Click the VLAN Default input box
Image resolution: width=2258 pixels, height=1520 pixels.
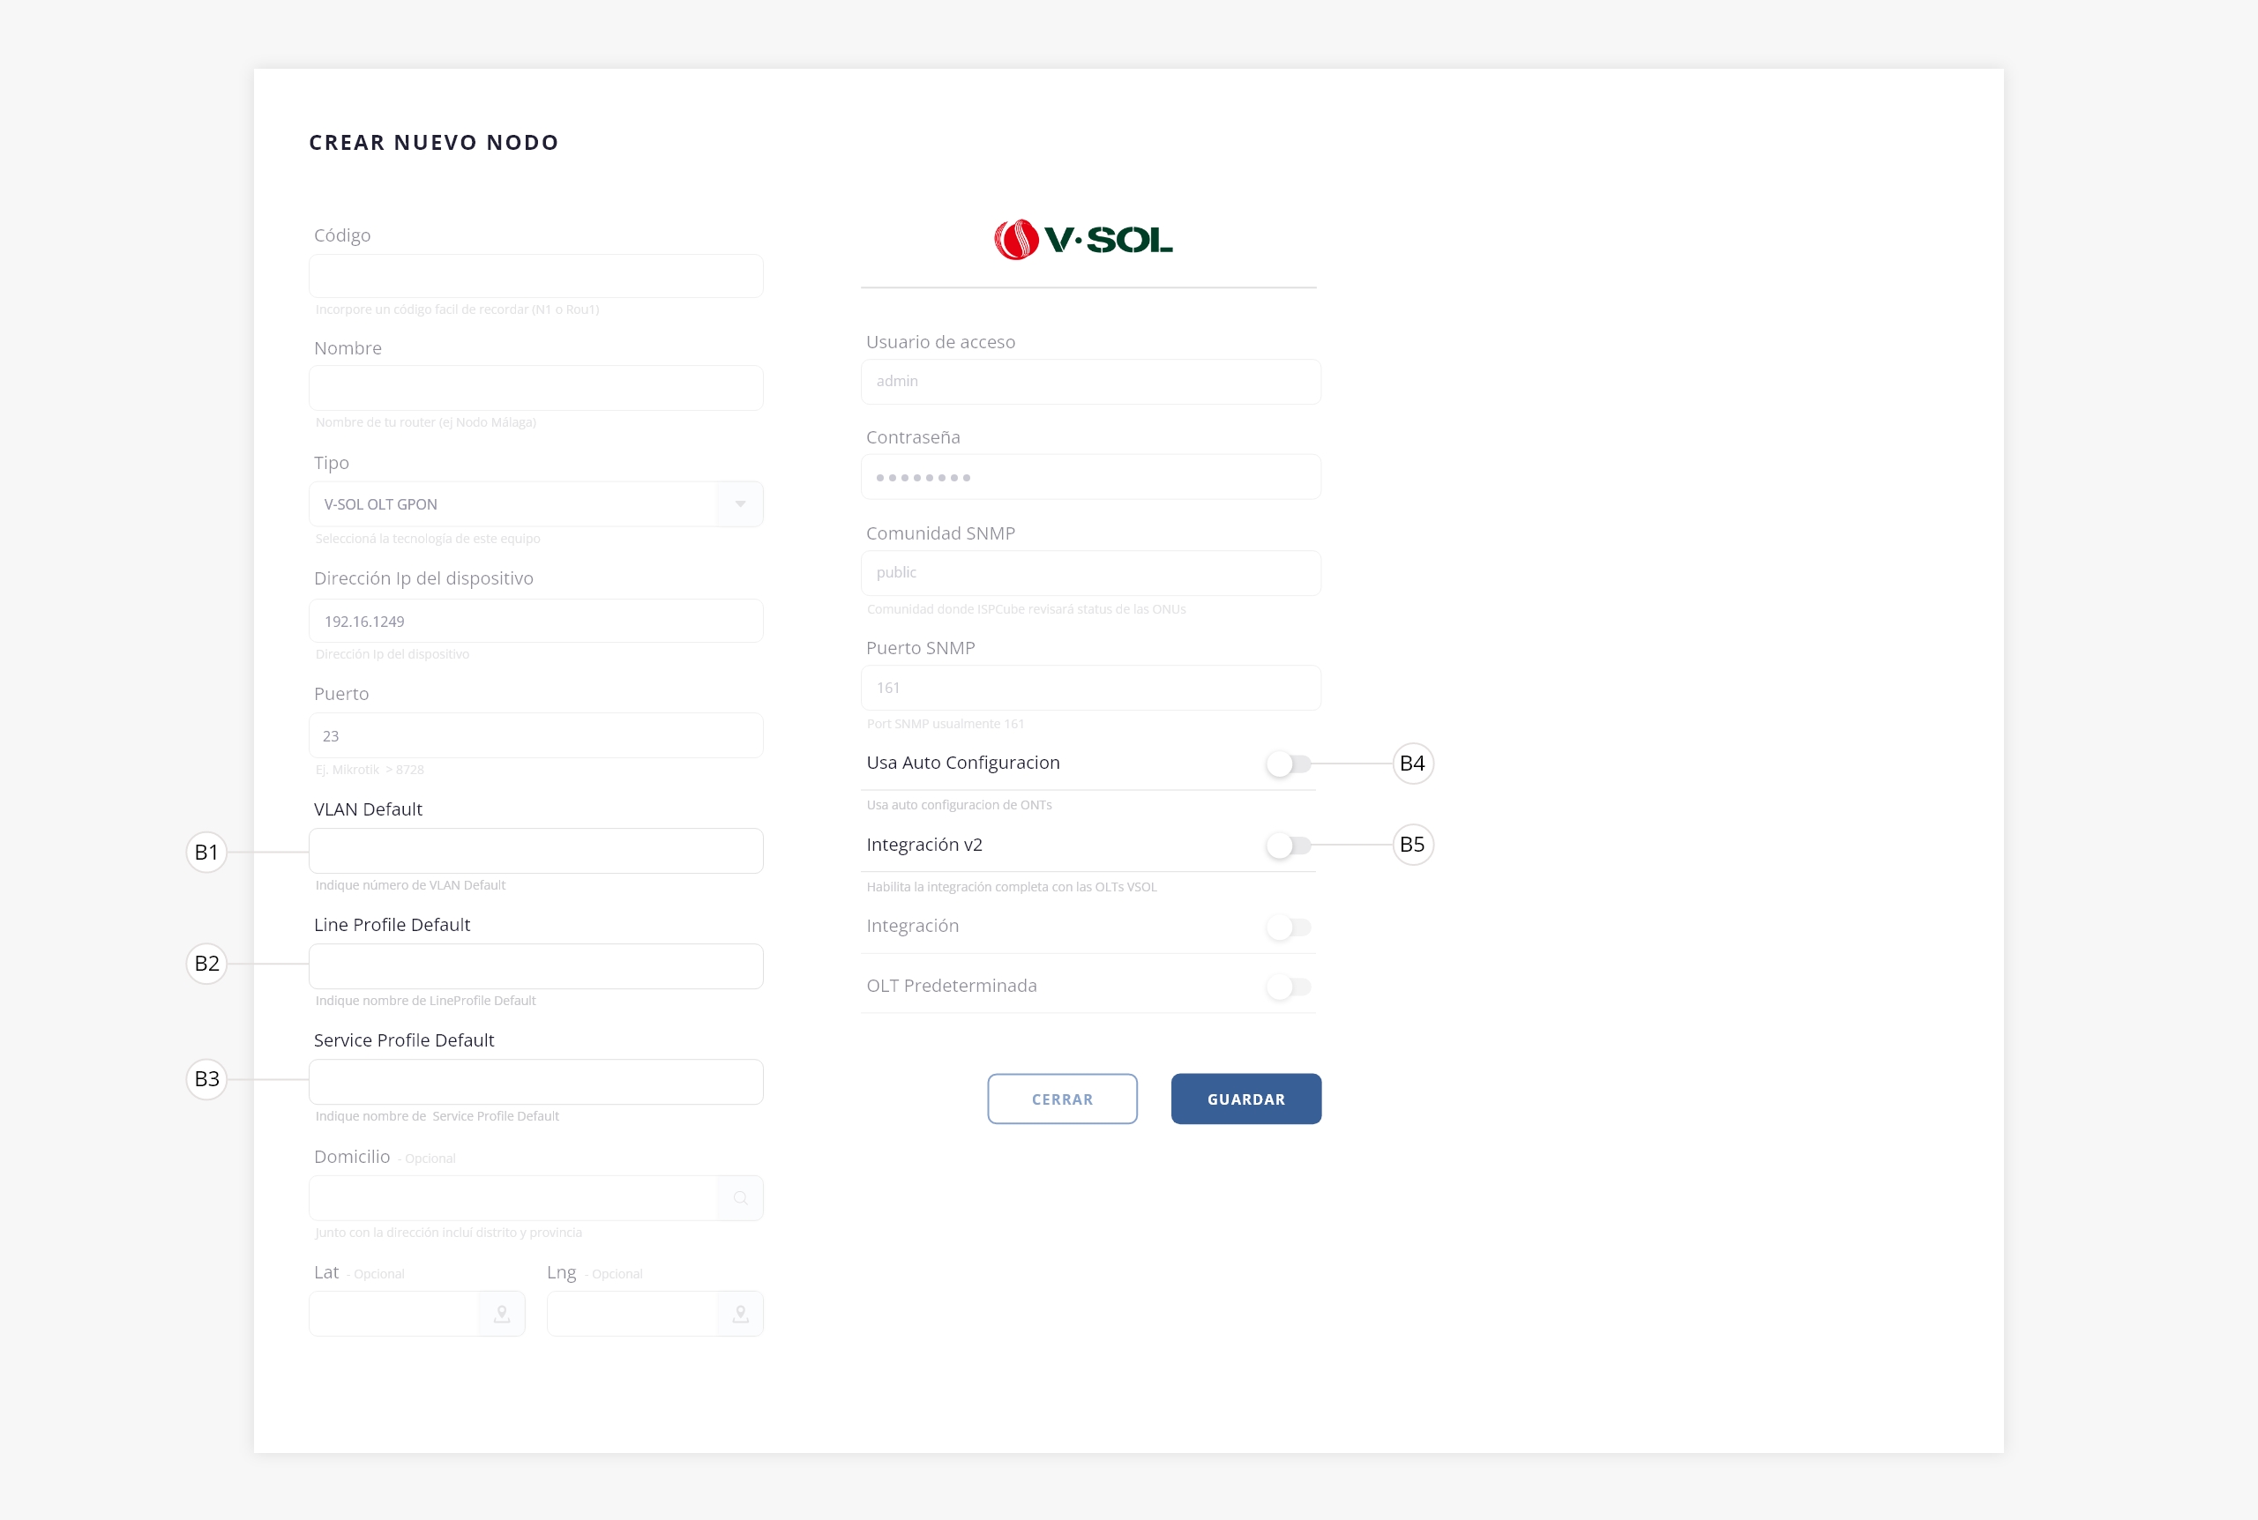[x=535, y=851]
